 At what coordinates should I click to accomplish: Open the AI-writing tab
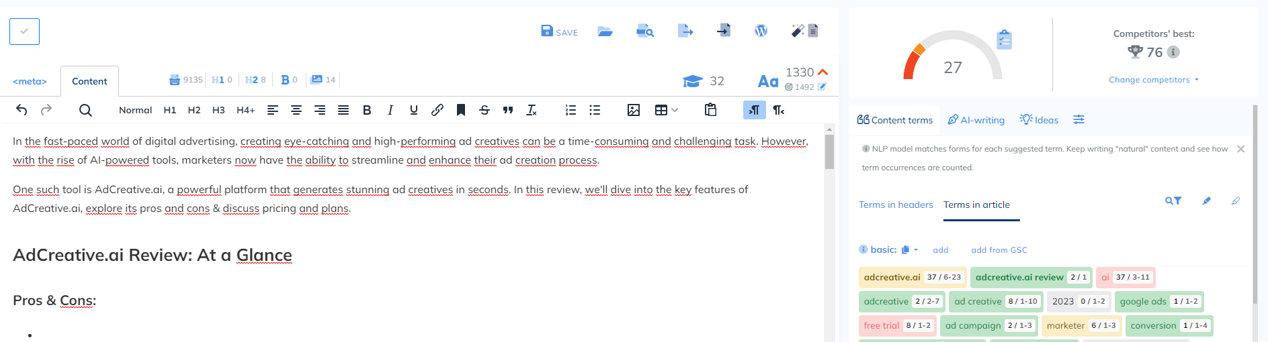pyautogui.click(x=976, y=120)
